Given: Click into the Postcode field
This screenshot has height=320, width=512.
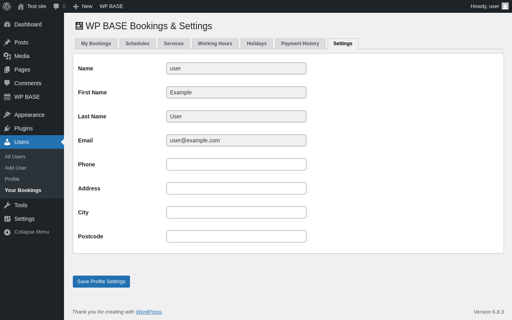Looking at the screenshot, I should [x=236, y=236].
